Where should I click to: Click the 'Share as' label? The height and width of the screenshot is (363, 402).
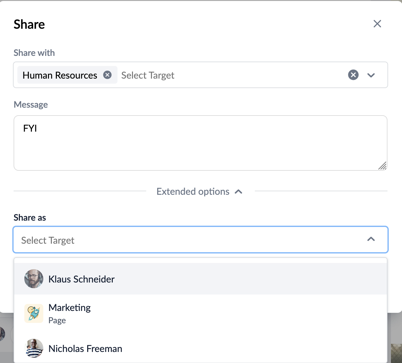(x=30, y=217)
